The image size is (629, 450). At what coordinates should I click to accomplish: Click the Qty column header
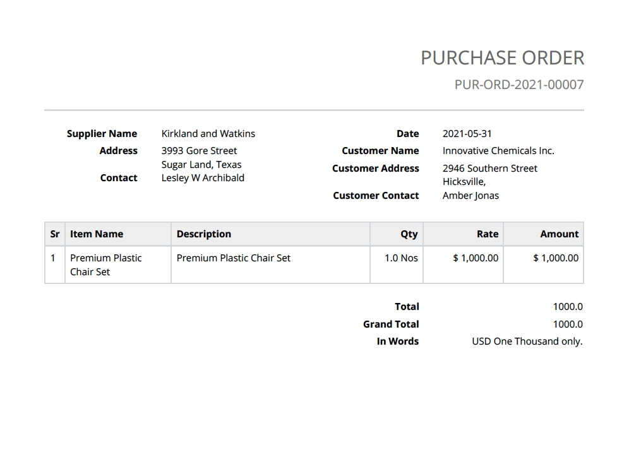pyautogui.click(x=409, y=234)
